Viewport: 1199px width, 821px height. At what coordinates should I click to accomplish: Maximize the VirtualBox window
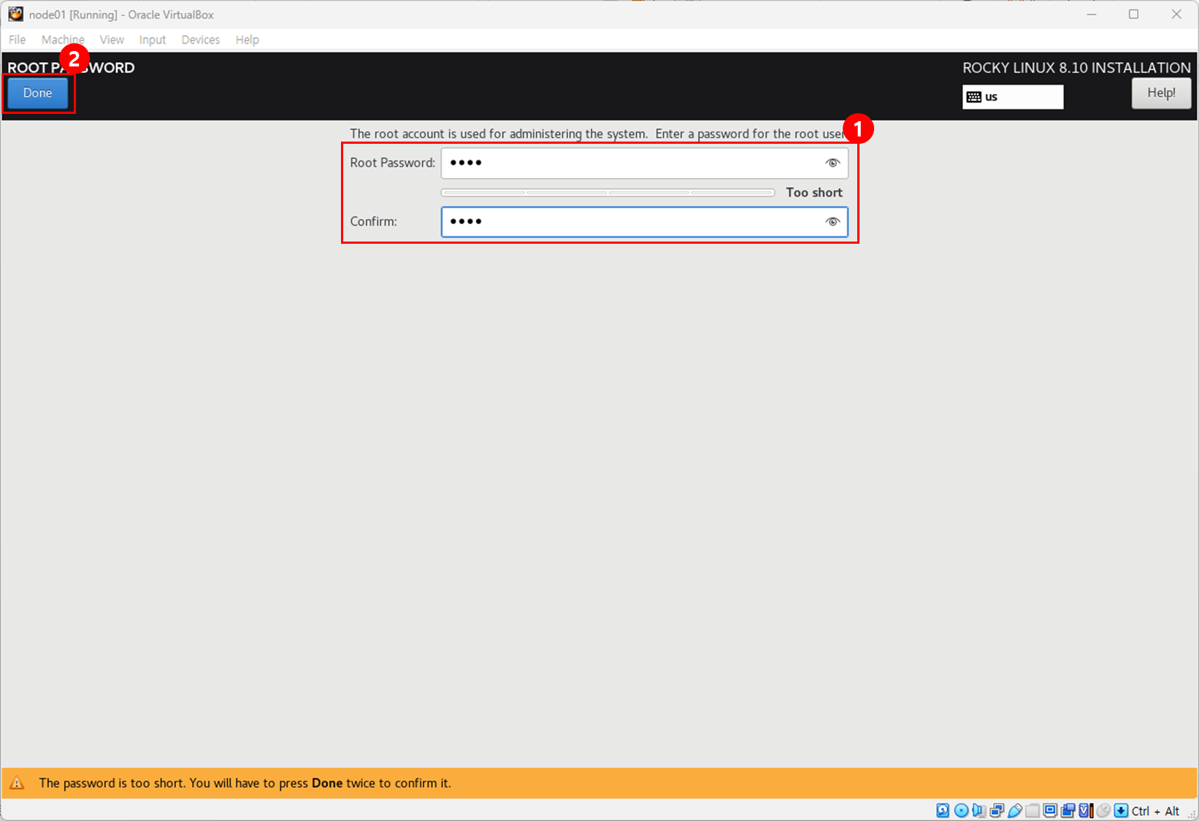point(1134,14)
